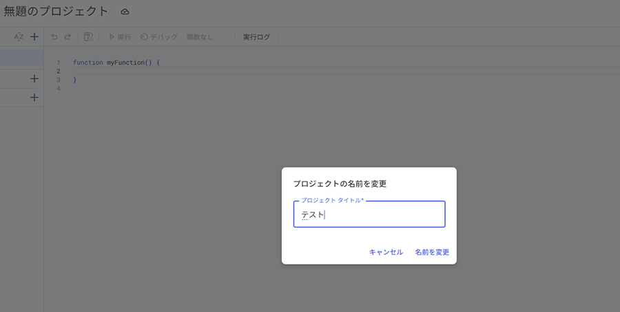Screen dimensions: 620x312
Task: Click the 実行 run button
Action: point(120,37)
